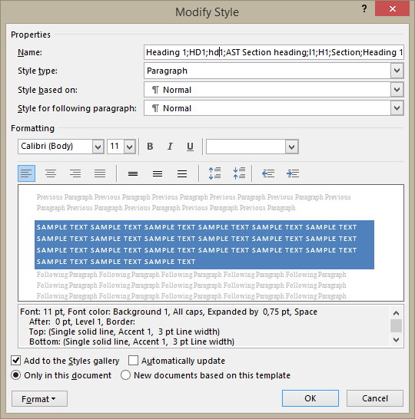
Task: Select New documents based on this template
Action: 125,375
